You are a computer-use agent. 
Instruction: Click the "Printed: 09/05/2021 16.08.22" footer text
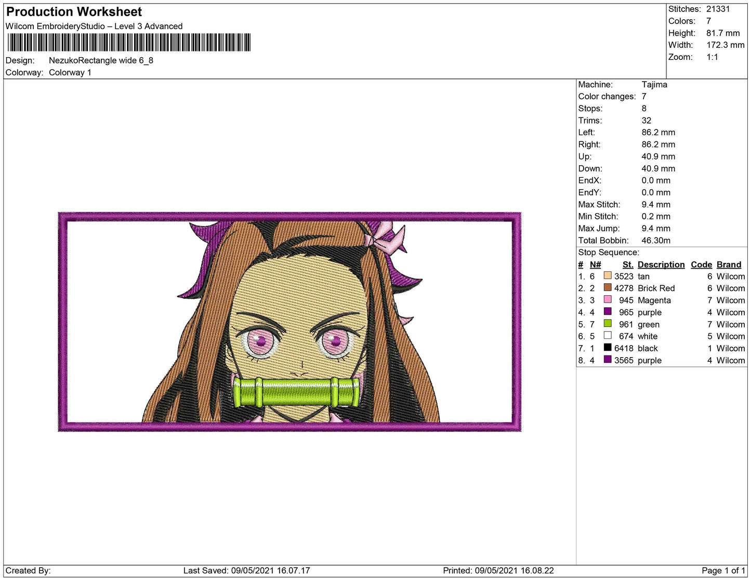498,571
